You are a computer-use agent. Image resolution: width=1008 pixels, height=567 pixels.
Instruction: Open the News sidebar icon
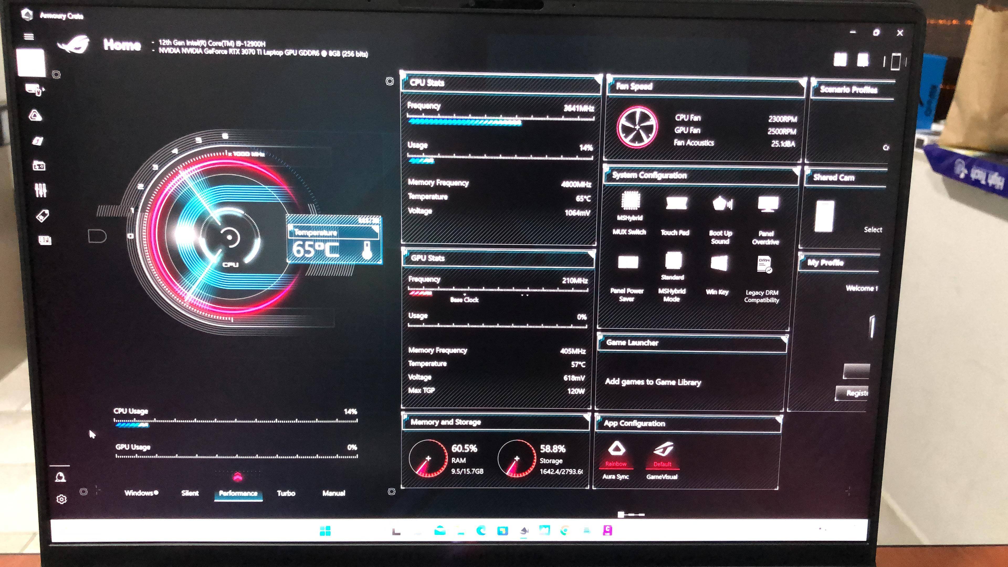coord(45,240)
